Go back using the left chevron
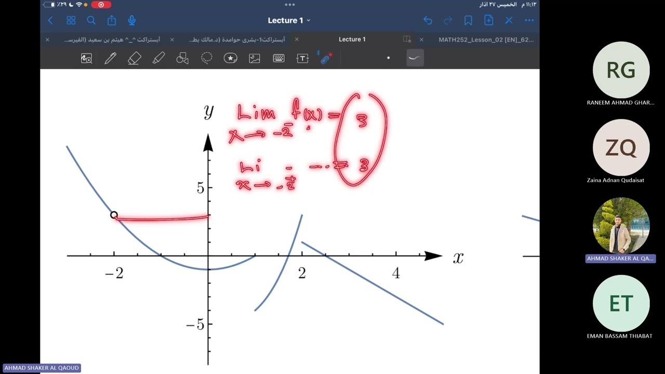Viewport: 665px width, 374px height. (50, 20)
